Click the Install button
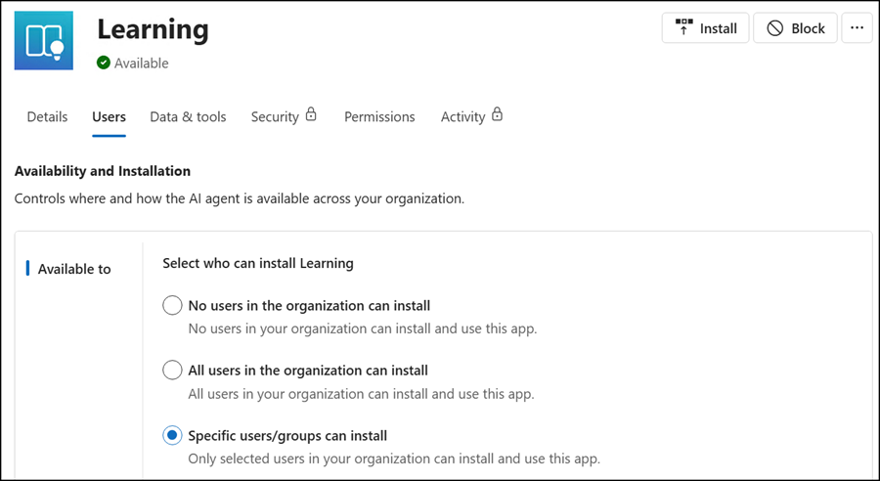 tap(705, 28)
